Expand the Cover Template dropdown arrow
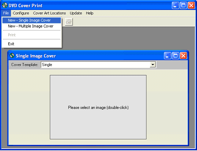Image resolution: width=197 pixels, height=151 pixels. pyautogui.click(x=153, y=65)
